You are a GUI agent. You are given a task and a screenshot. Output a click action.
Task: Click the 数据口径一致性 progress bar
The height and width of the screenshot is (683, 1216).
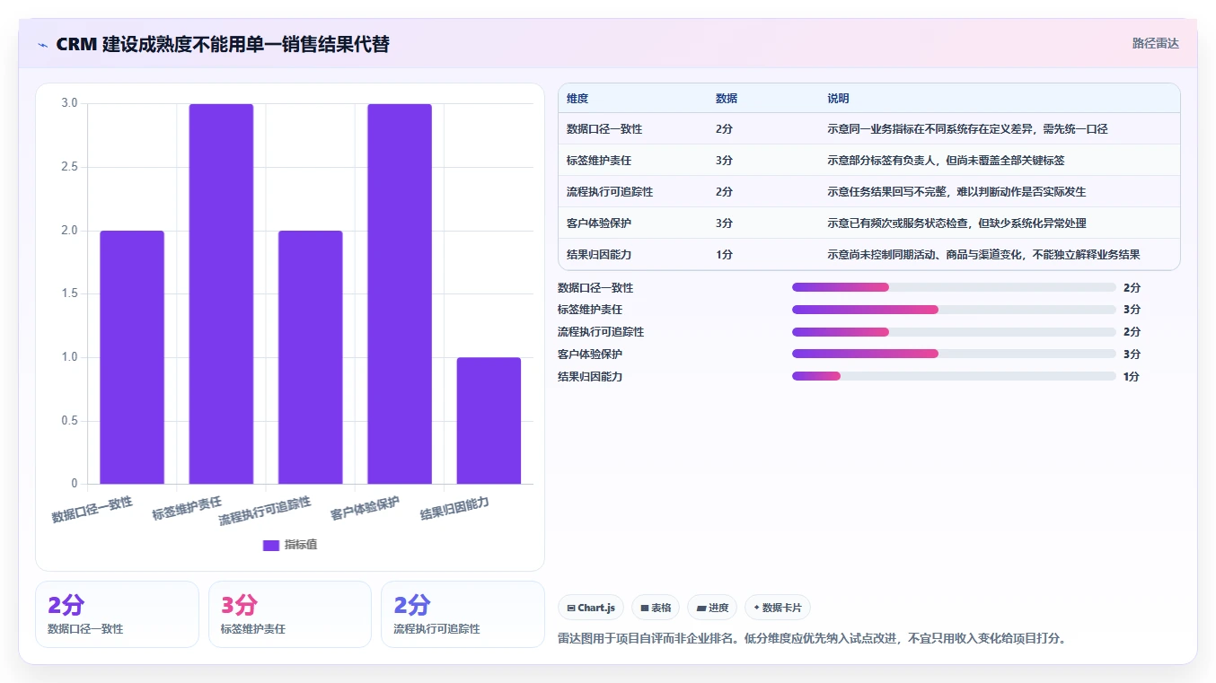[954, 287]
